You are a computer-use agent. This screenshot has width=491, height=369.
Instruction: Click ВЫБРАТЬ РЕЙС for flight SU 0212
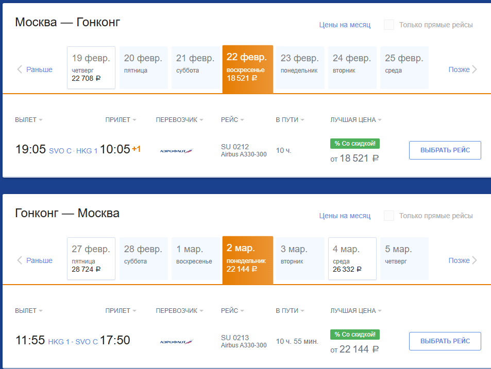[x=445, y=150]
